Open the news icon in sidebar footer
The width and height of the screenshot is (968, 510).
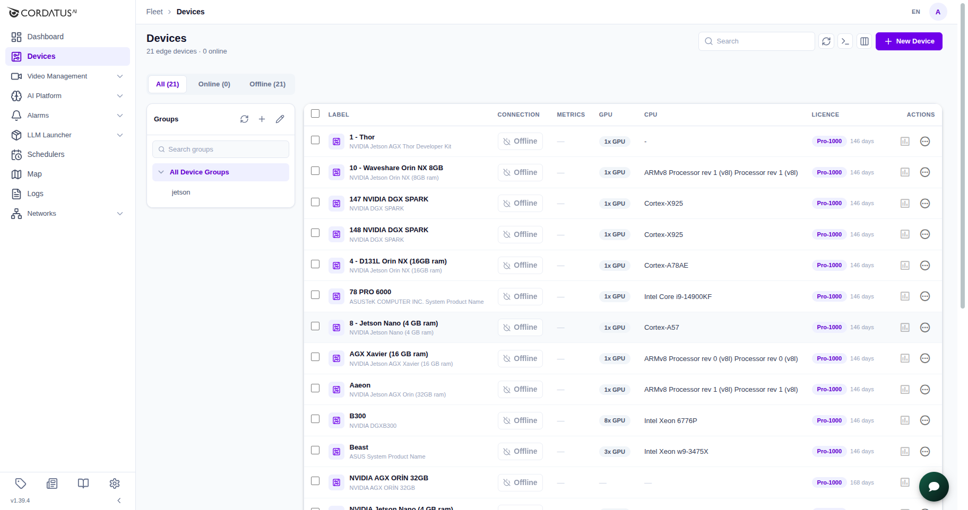tap(52, 483)
